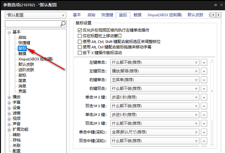The width and height of the screenshot is (225, 153).
Task: Open 右键单击 action dropdown
Action: 155,80
